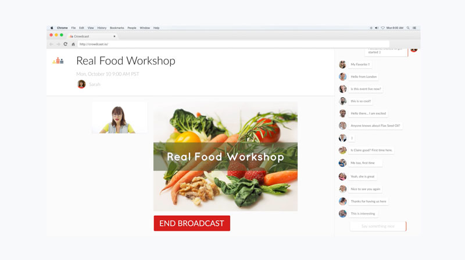The image size is (465, 260).
Task: Click avatar beside 'Nice to see you again'
Action: click(x=342, y=189)
